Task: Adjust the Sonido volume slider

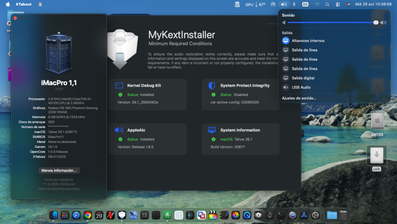Action: tap(332, 23)
